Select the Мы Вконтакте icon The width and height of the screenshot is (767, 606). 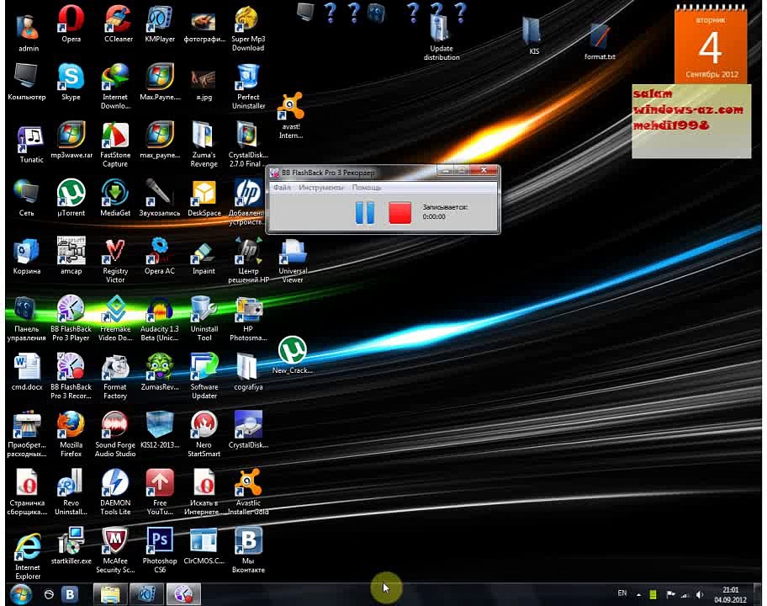click(248, 550)
